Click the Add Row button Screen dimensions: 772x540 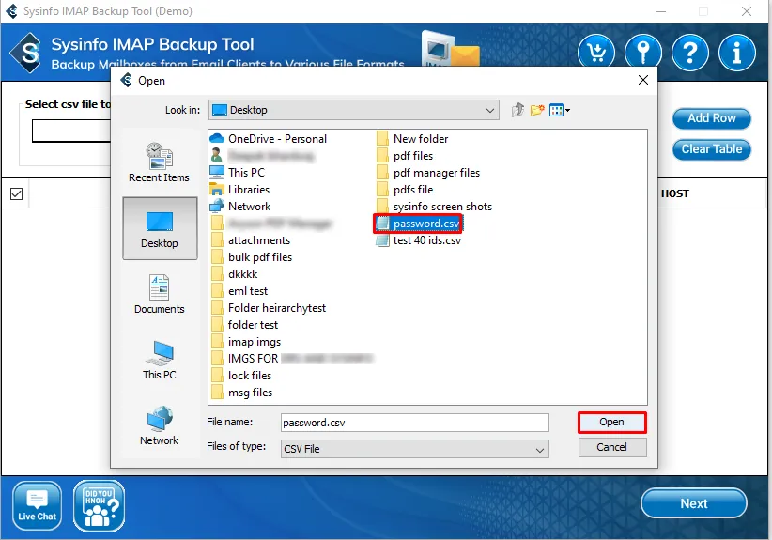point(712,118)
